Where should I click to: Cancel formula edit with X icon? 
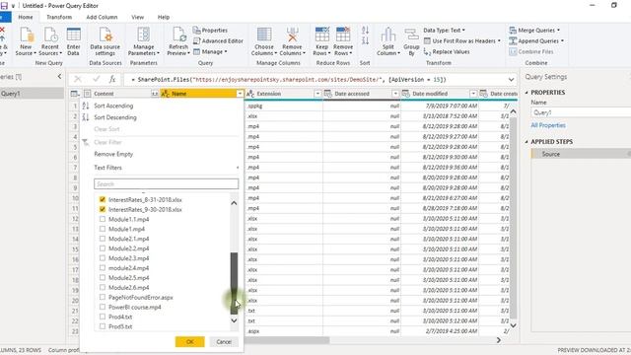pyautogui.click(x=78, y=79)
